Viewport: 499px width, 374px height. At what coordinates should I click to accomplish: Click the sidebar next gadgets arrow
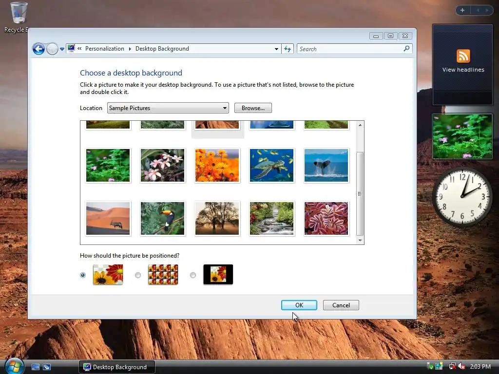coord(487,10)
